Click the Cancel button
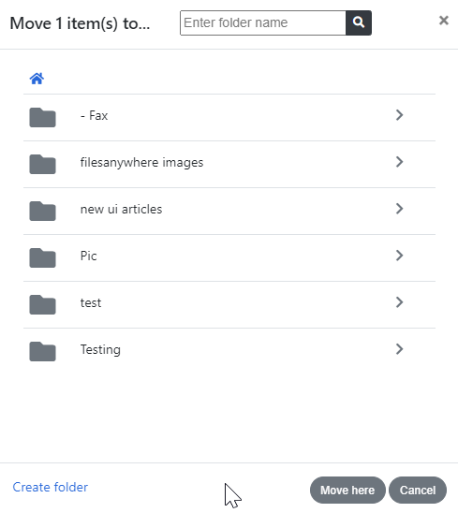 418,491
